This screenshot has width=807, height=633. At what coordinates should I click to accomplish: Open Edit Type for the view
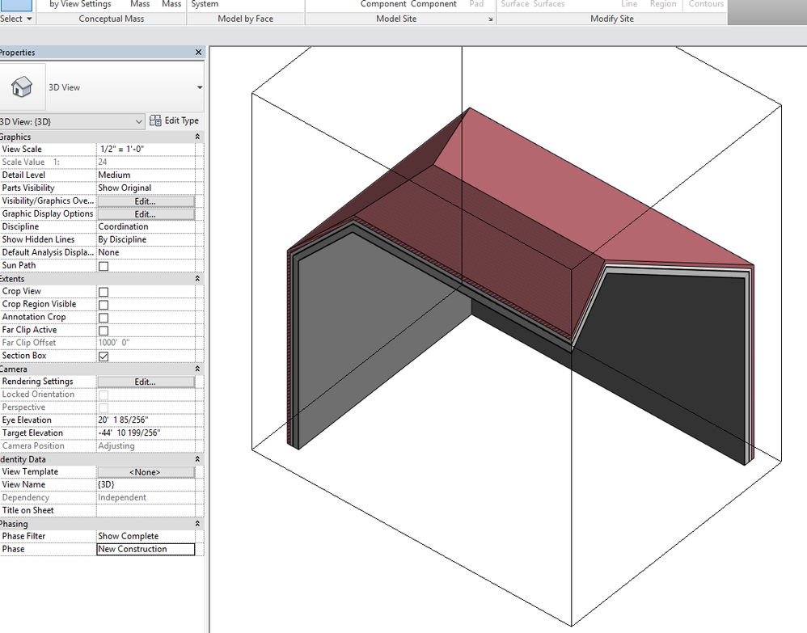[x=174, y=120]
